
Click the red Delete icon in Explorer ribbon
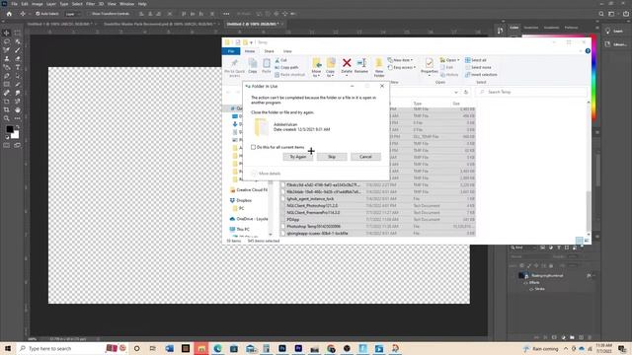pos(347,63)
